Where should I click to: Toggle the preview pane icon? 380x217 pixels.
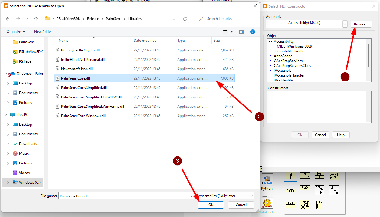click(241, 32)
